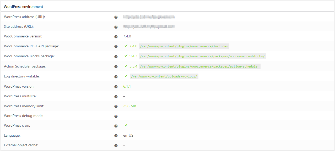335x151 pixels.
Task: Click the Language row help icon
Action: tap(116, 136)
